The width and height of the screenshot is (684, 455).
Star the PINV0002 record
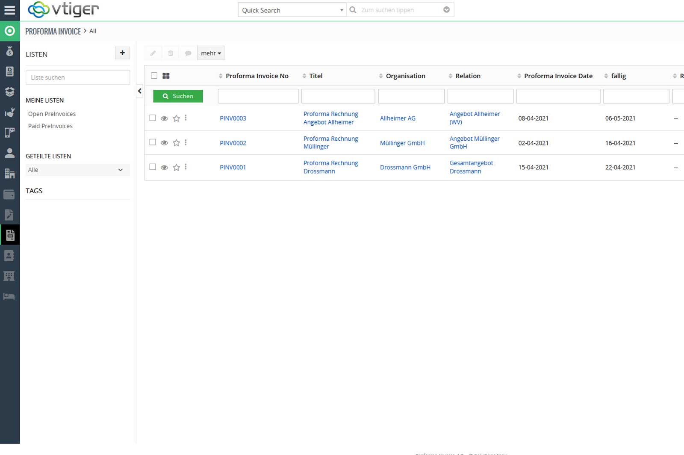[176, 142]
